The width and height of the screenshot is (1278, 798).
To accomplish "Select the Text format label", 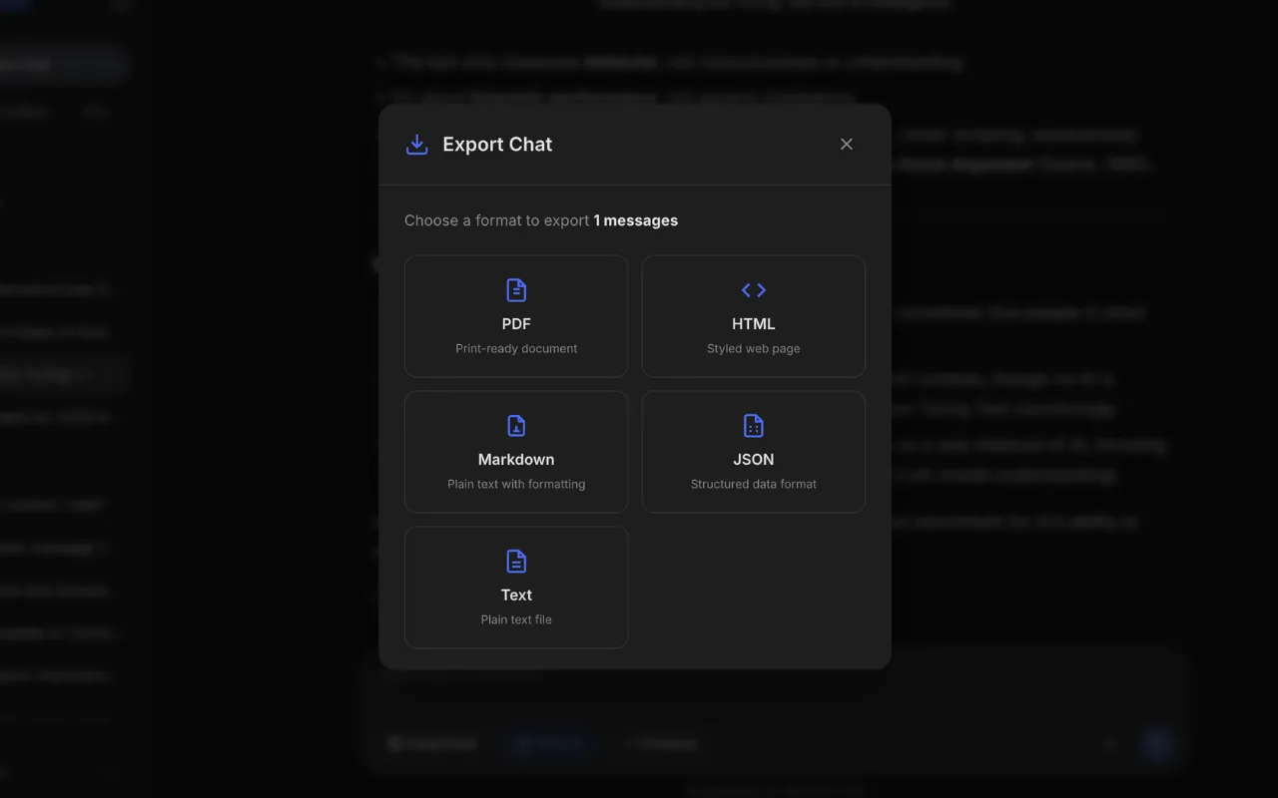I will point(516,596).
